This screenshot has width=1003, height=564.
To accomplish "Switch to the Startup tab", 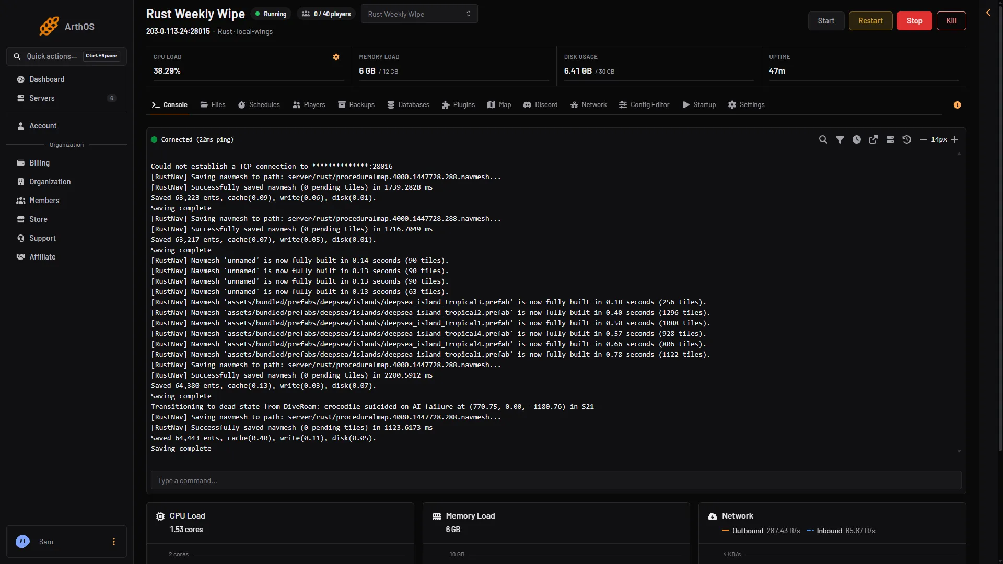I will [x=699, y=105].
